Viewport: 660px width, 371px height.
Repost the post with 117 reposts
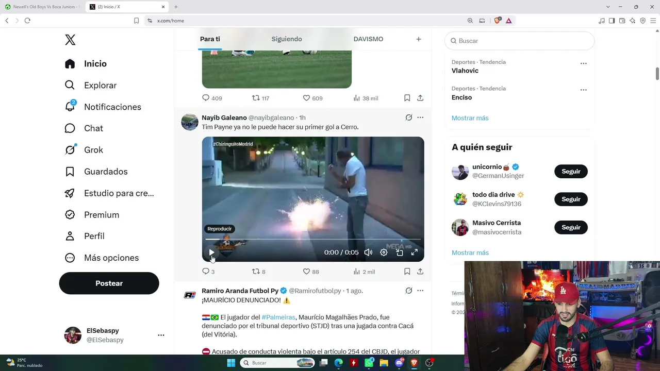tap(256, 98)
